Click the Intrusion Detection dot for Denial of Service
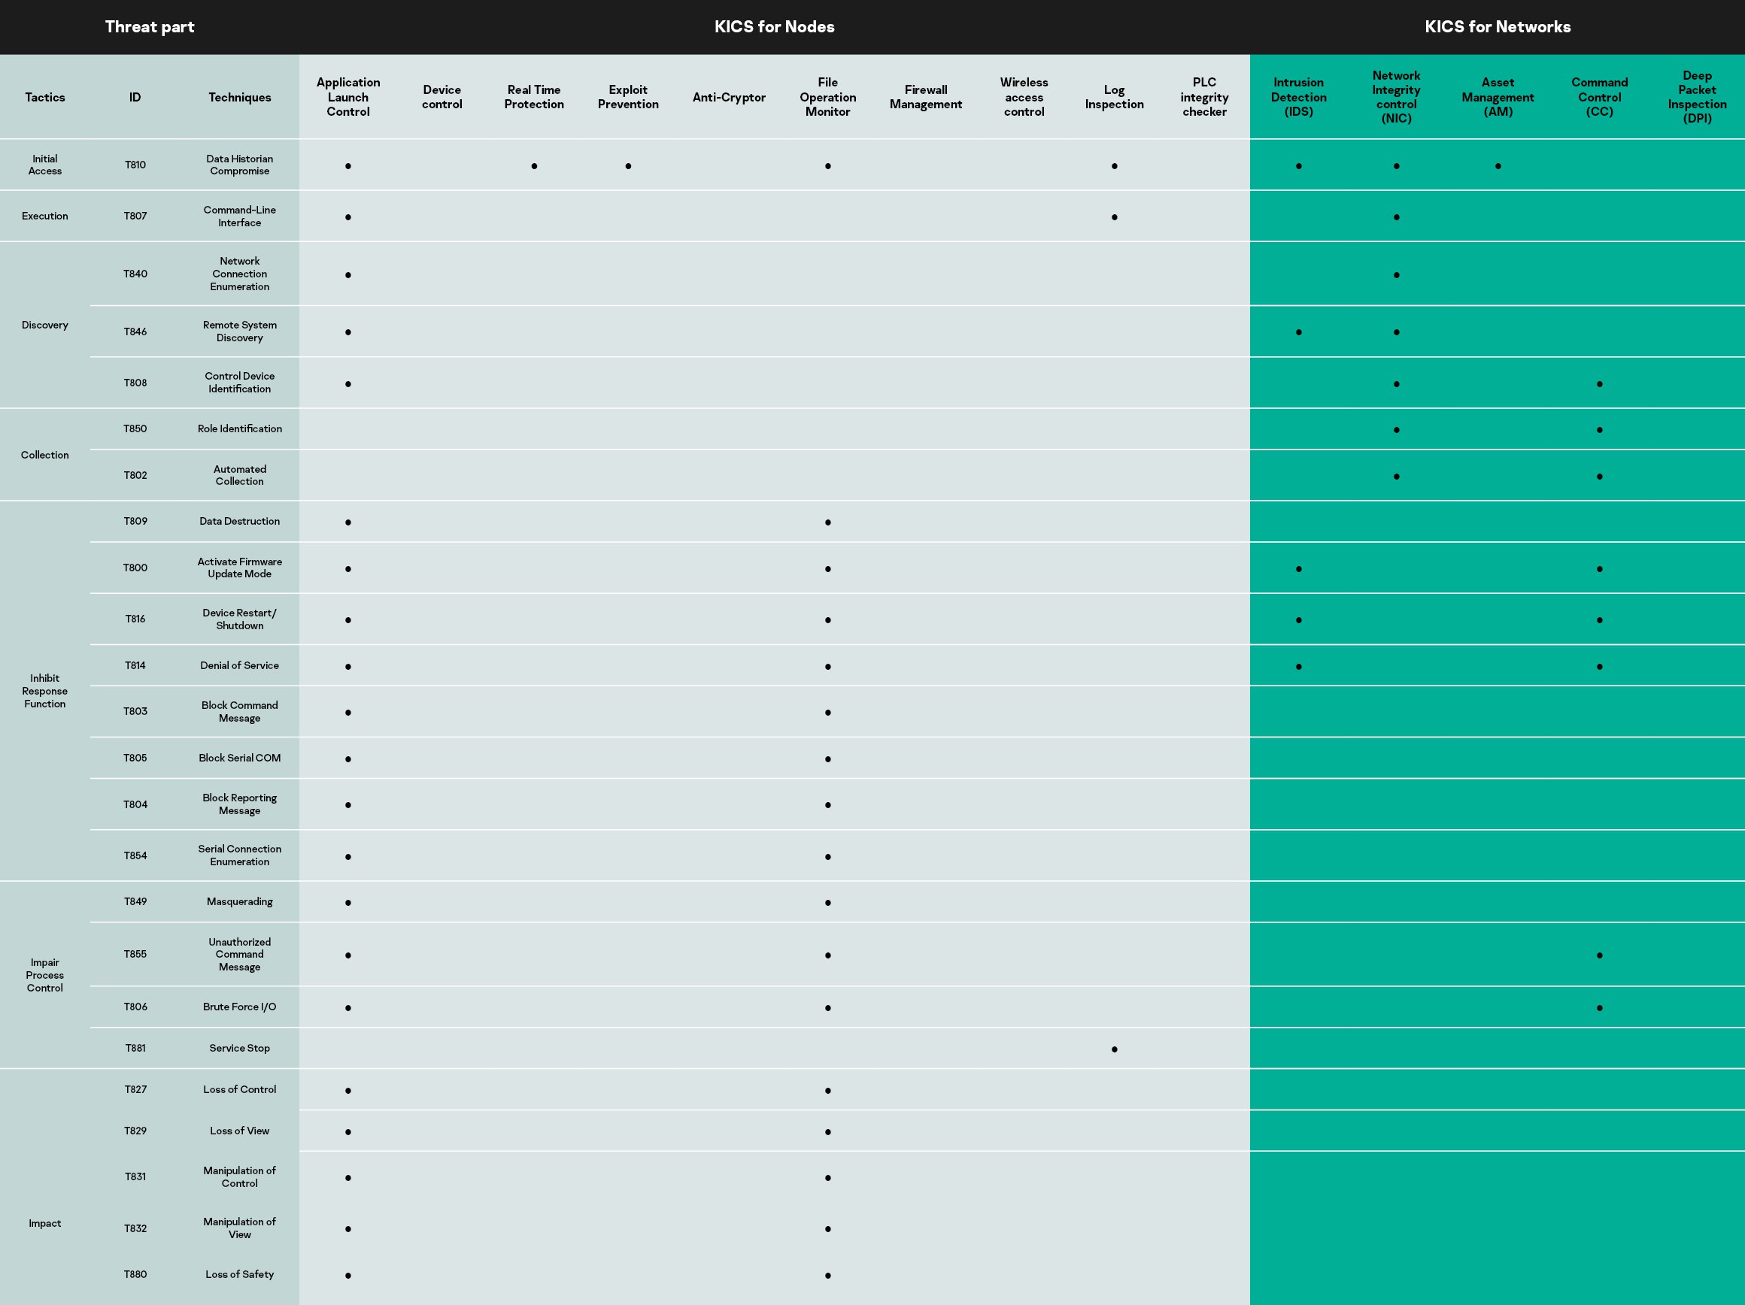The width and height of the screenshot is (1745, 1305). pyautogui.click(x=1298, y=667)
